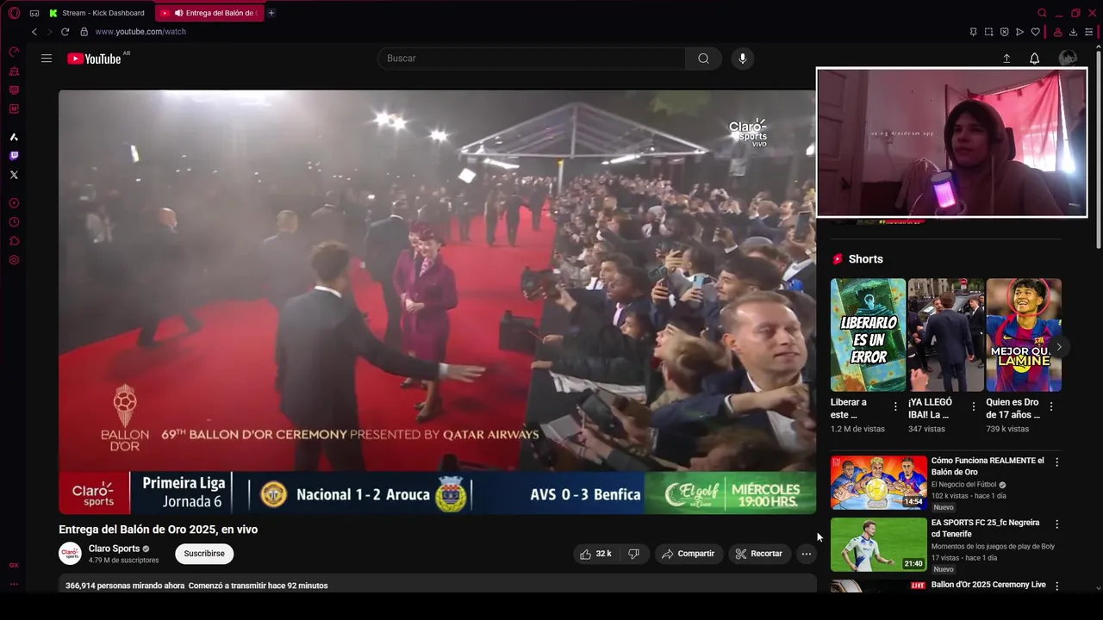Open the Twitch sidebar panel
This screenshot has width=1103, height=620.
pos(14,156)
